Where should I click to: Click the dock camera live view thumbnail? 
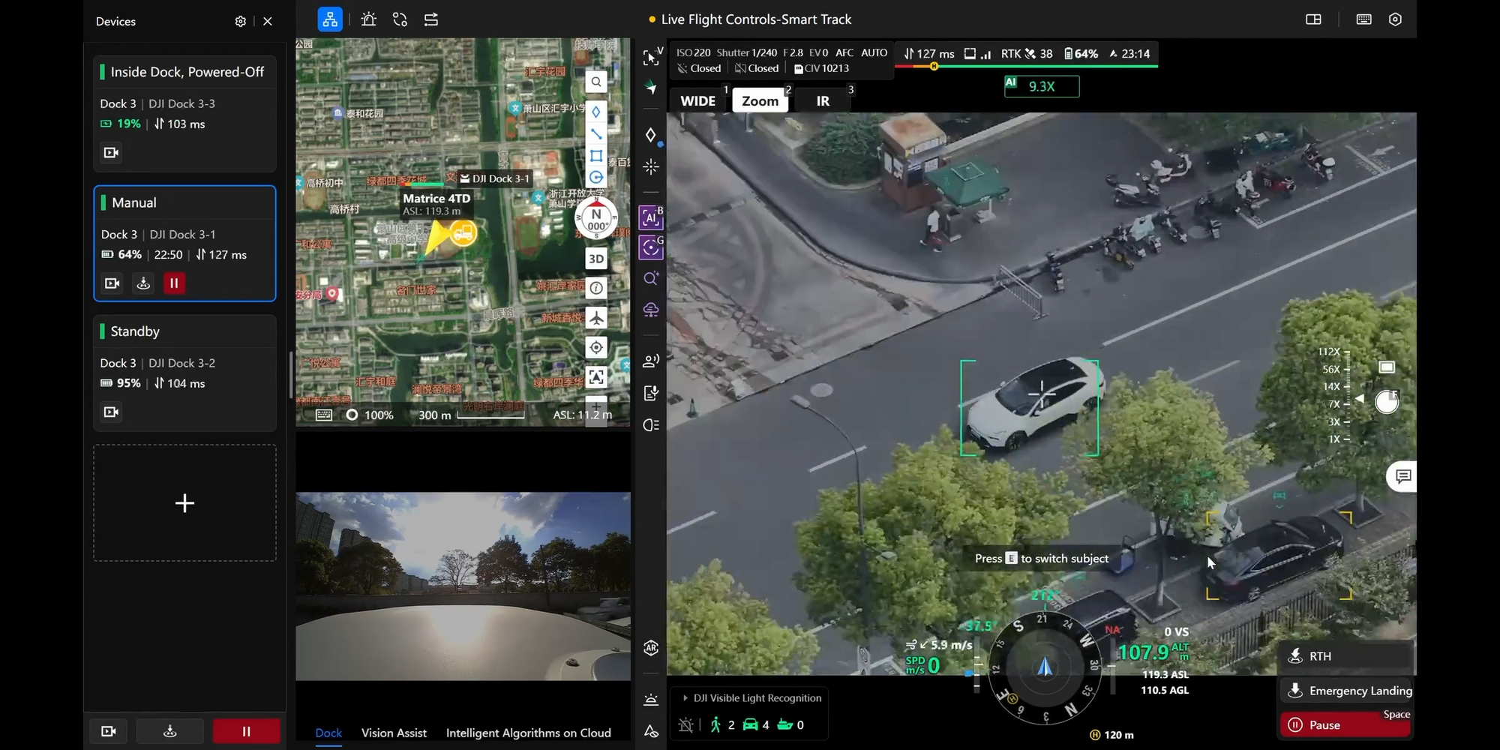(x=463, y=586)
